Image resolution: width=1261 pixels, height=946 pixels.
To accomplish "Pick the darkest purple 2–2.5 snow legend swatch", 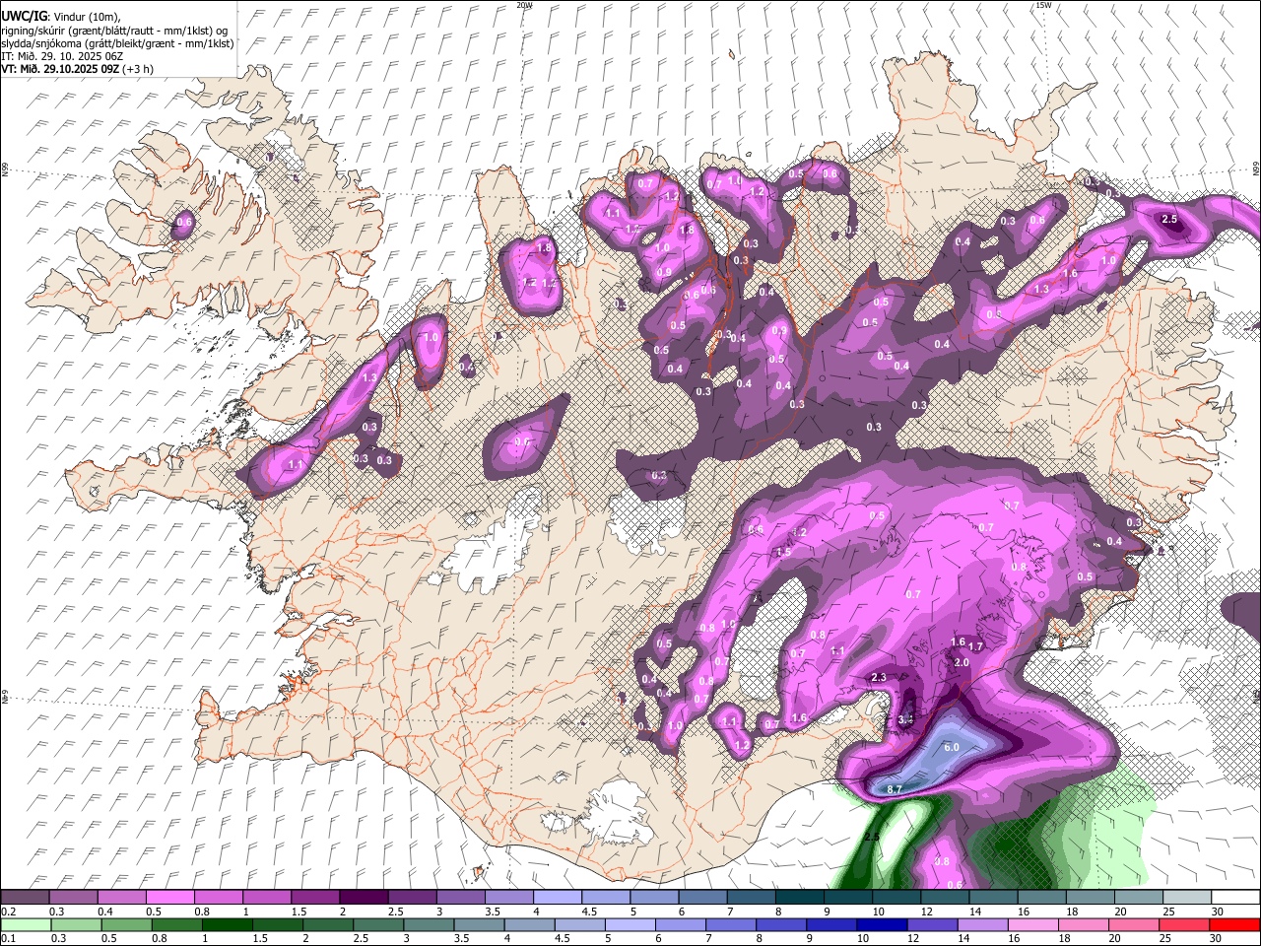I will 364,898.
